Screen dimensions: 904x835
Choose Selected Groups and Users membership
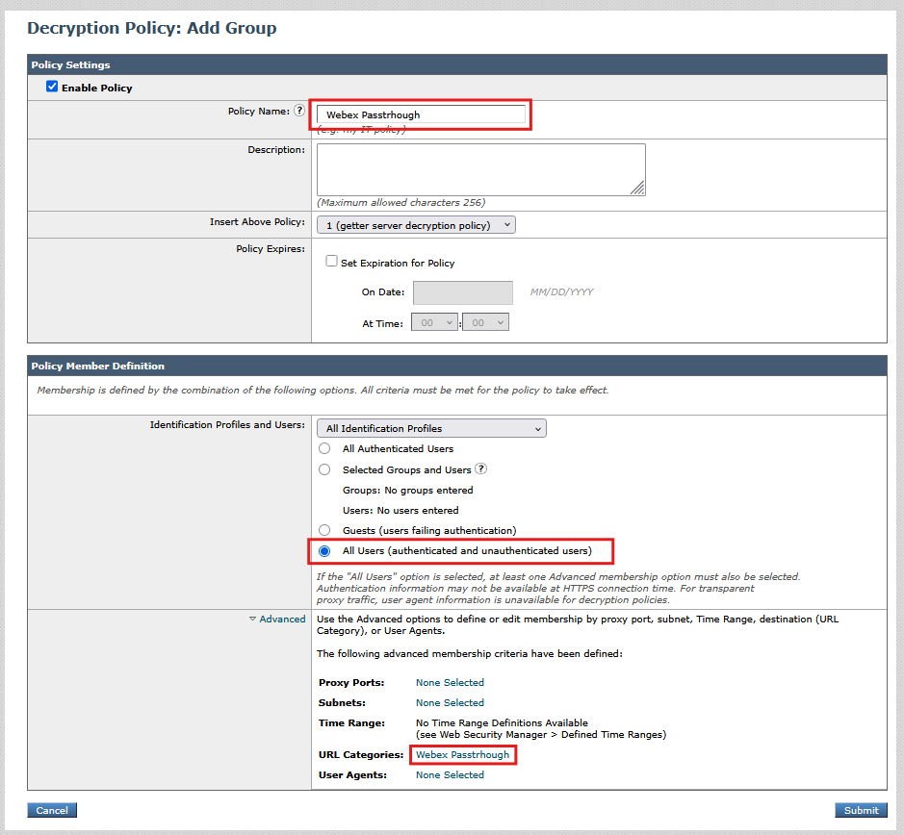pyautogui.click(x=324, y=468)
